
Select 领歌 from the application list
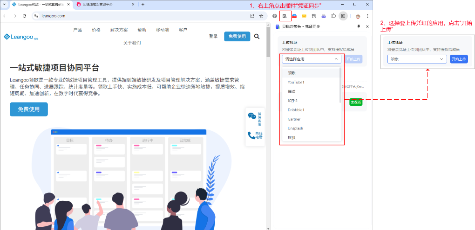311,73
